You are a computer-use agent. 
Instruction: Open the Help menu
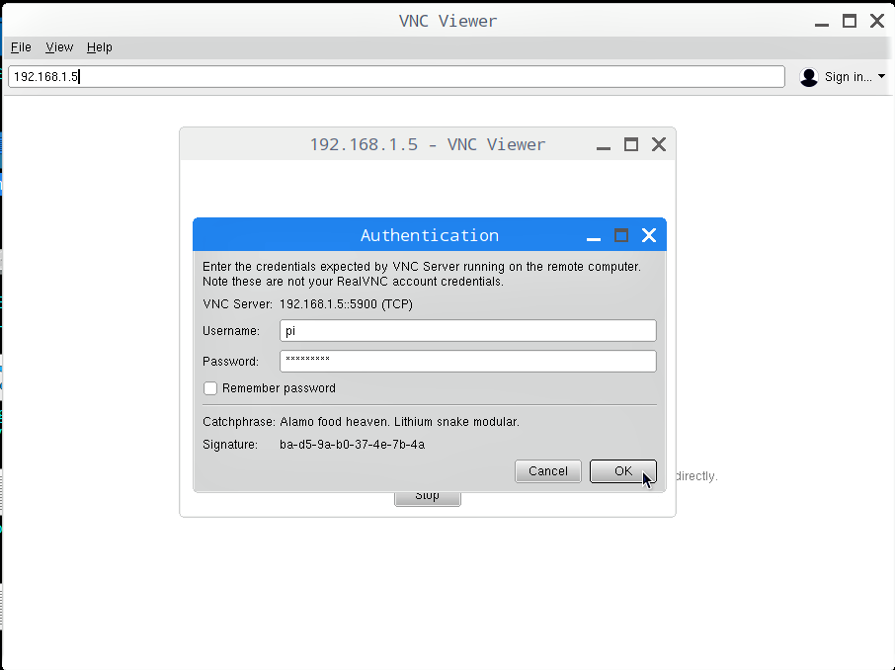[x=100, y=47]
